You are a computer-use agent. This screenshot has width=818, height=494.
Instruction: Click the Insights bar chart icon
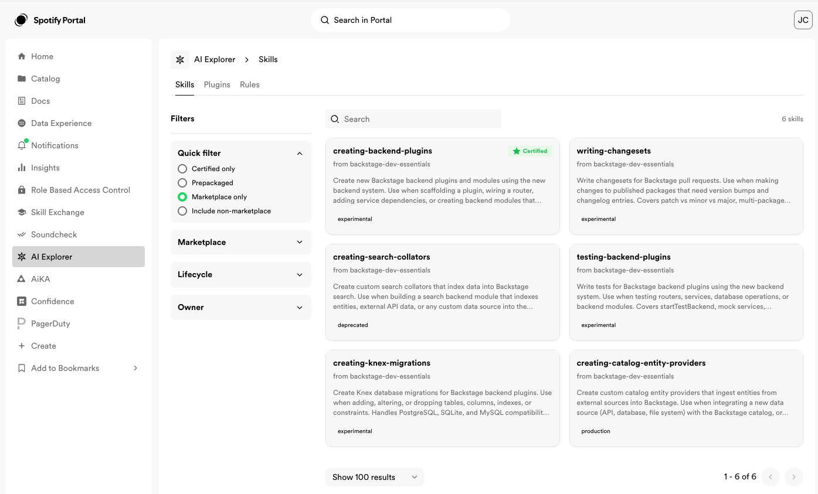(22, 168)
